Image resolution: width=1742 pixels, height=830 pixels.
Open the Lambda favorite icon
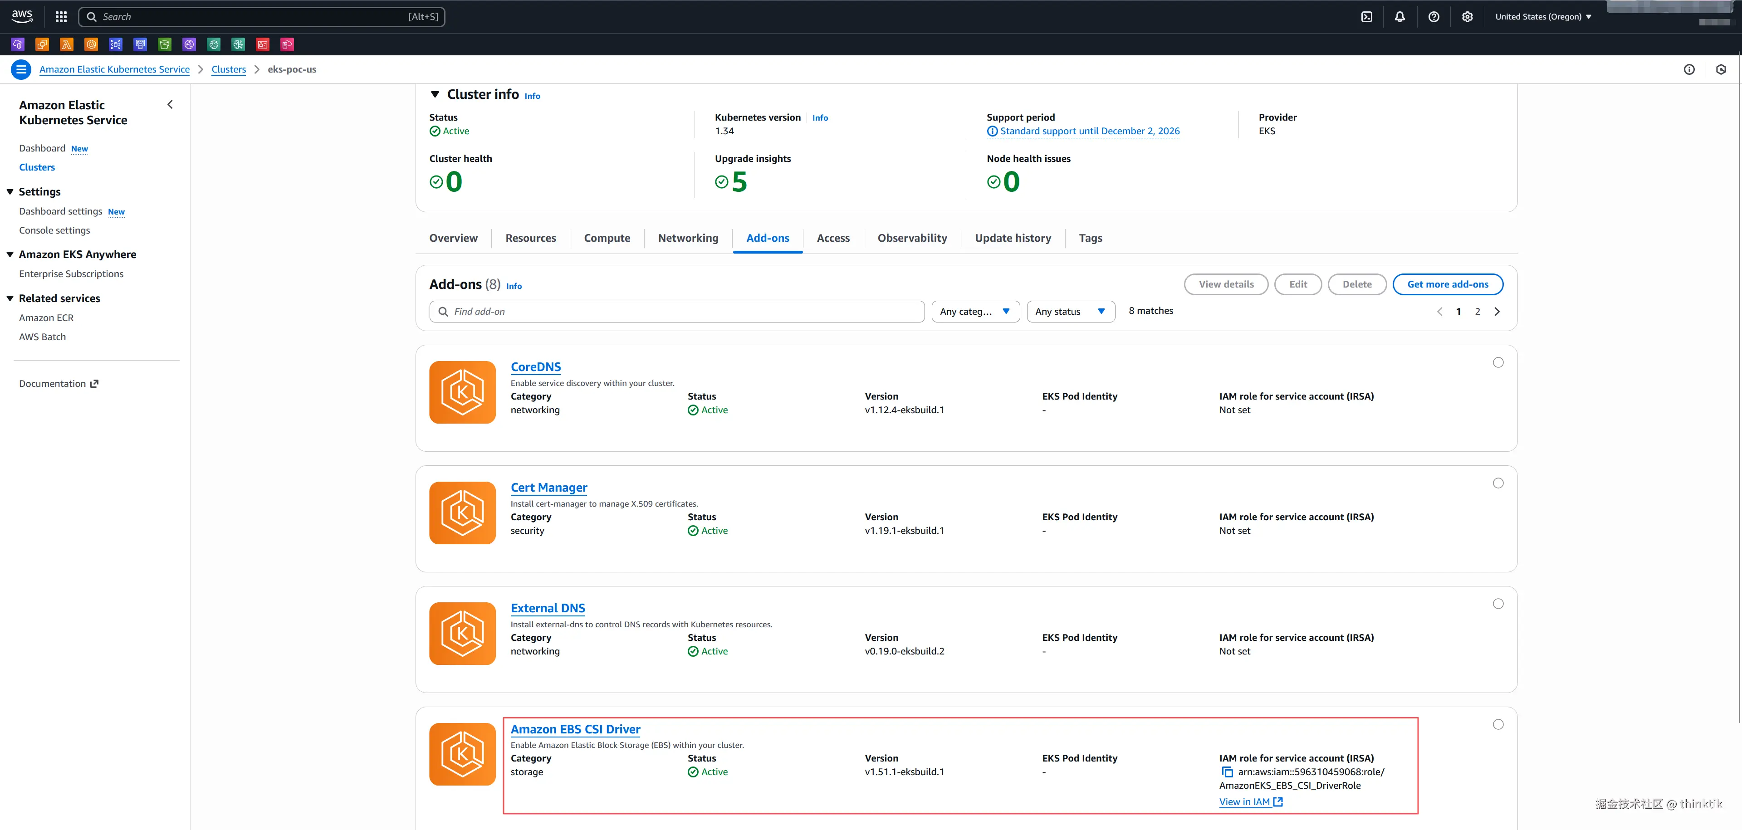66,44
